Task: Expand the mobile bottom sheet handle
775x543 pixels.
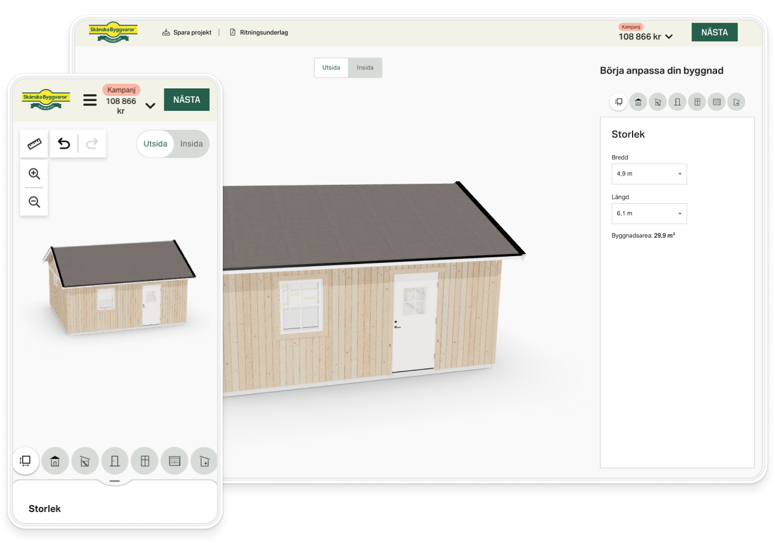Action: pyautogui.click(x=115, y=481)
